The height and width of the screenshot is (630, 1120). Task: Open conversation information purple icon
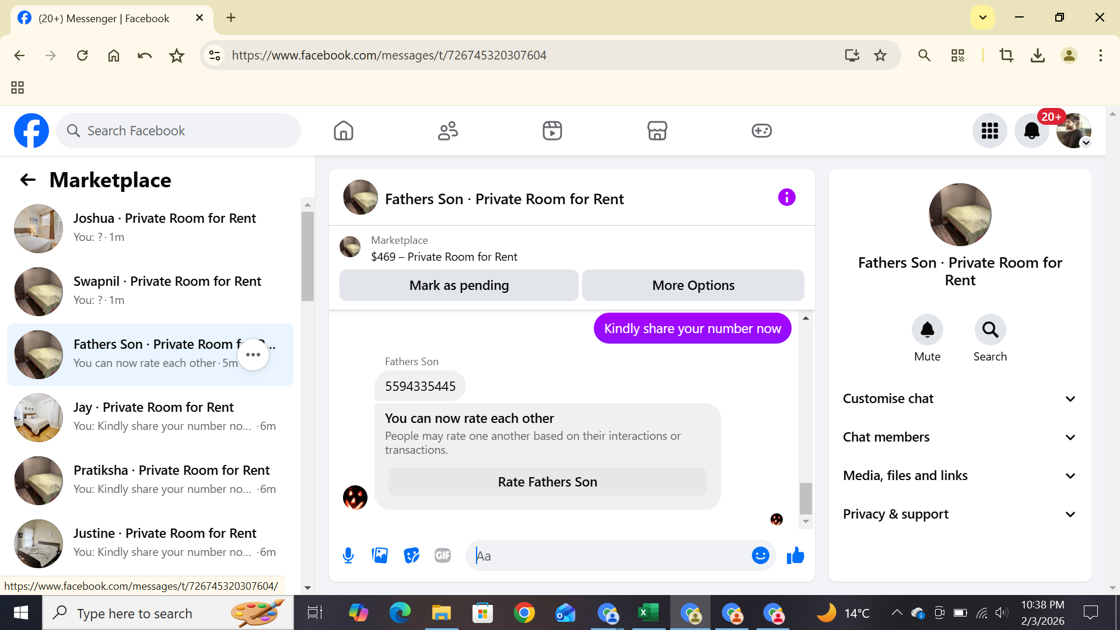786,198
